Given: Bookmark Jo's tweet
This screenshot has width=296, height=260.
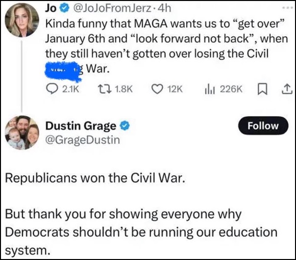Looking at the screenshot, I should 263,89.
